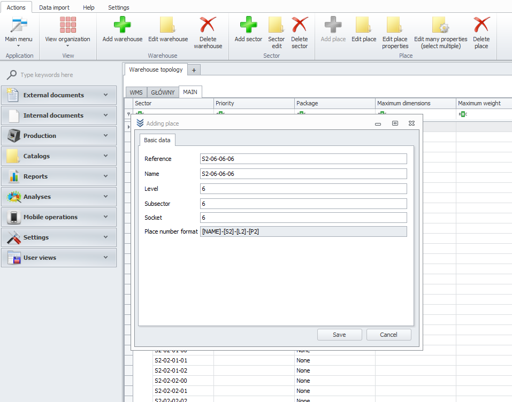The height and width of the screenshot is (402, 512).
Task: Expand the Production sidebar section
Action: [x=59, y=136]
